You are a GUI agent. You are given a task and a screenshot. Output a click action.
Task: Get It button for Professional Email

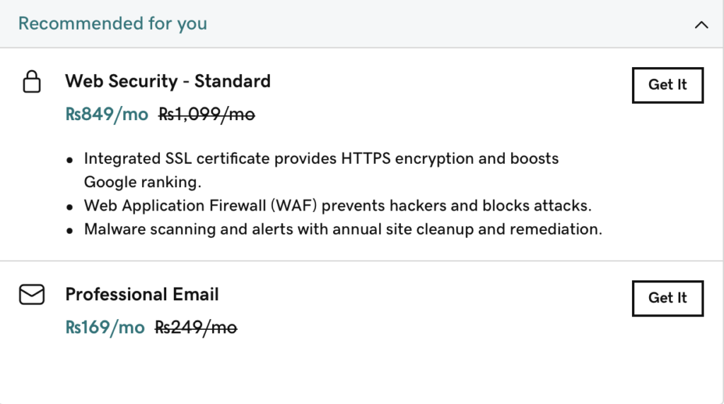667,298
